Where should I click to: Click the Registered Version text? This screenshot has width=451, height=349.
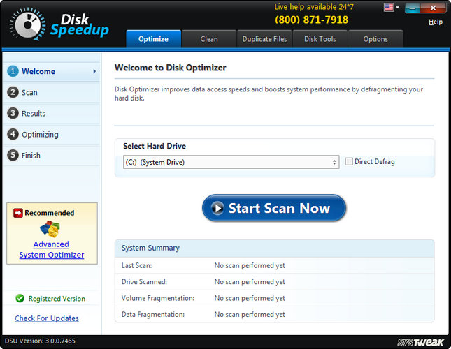point(57,299)
